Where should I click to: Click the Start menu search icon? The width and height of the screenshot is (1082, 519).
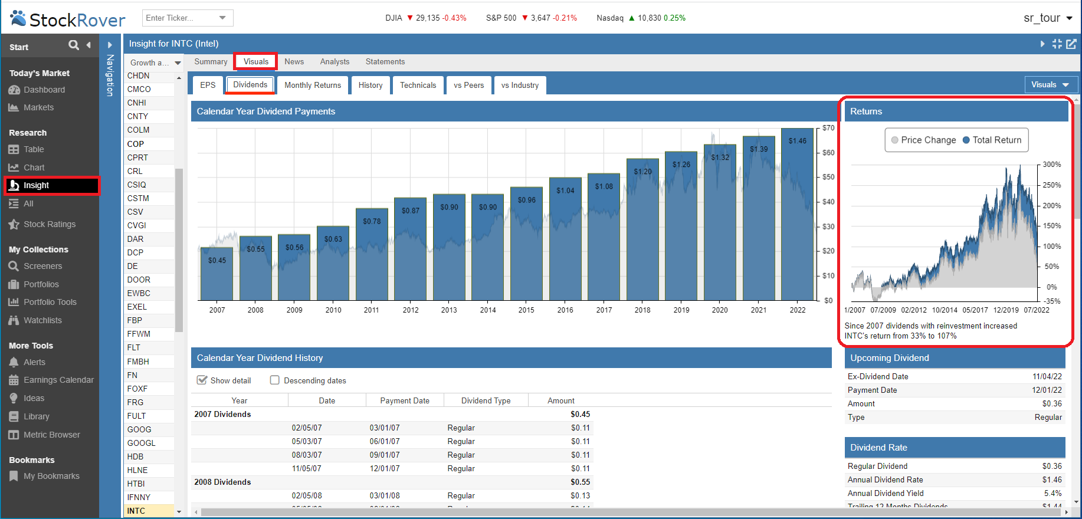pyautogui.click(x=74, y=45)
